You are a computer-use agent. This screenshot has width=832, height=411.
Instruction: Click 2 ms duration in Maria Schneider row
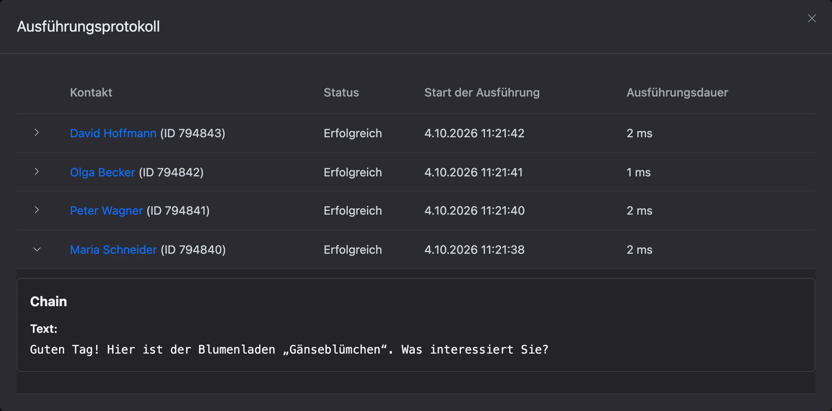pos(639,250)
